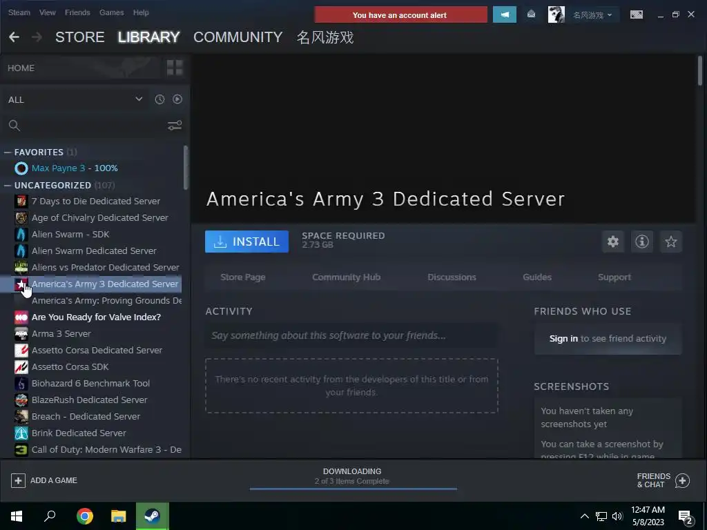Viewport: 707px width, 530px height.
Task: Open Friends & Chat plus icon
Action: click(x=682, y=480)
